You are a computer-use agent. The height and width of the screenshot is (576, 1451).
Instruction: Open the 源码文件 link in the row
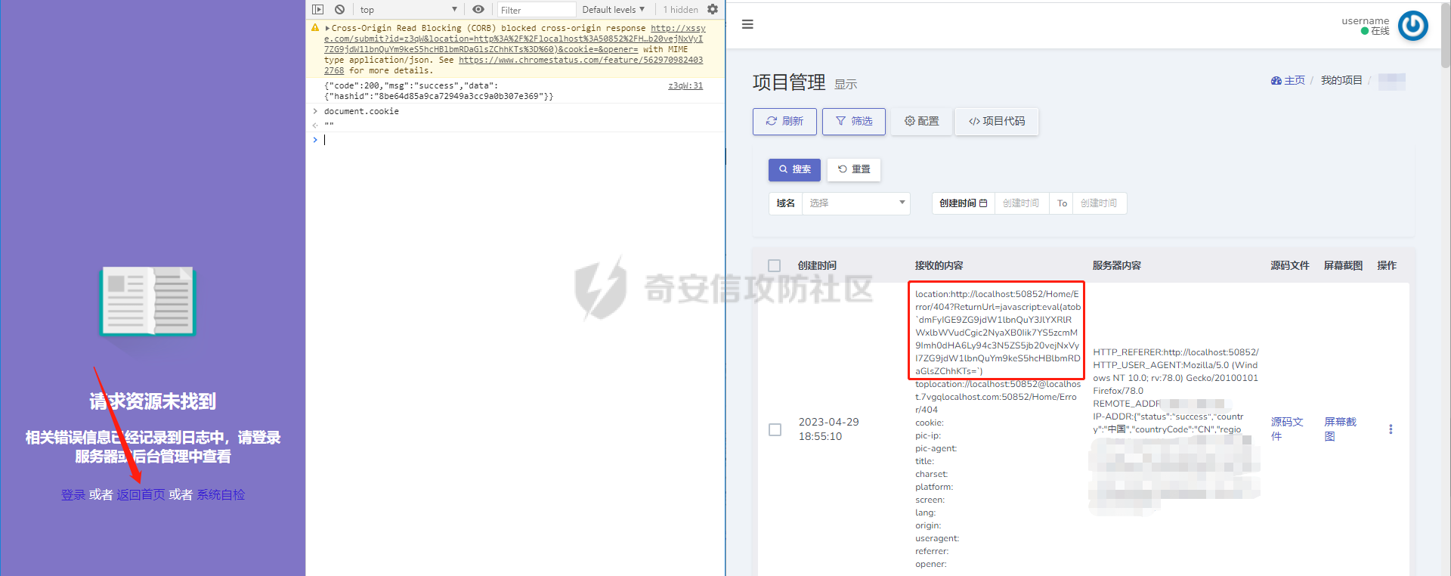(1286, 429)
